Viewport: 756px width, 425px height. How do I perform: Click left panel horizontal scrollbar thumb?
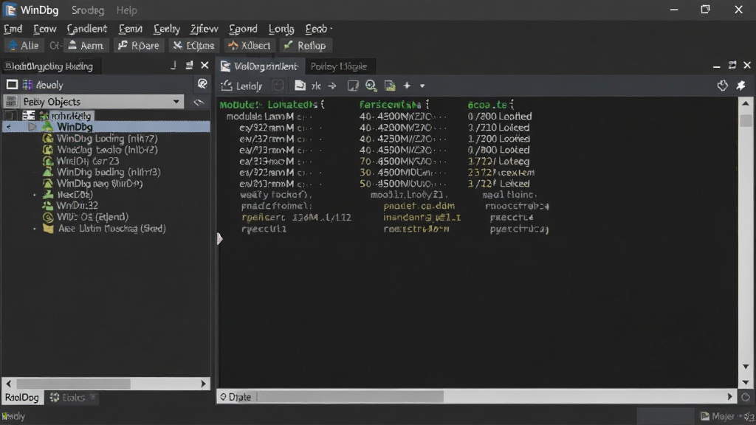coord(73,384)
